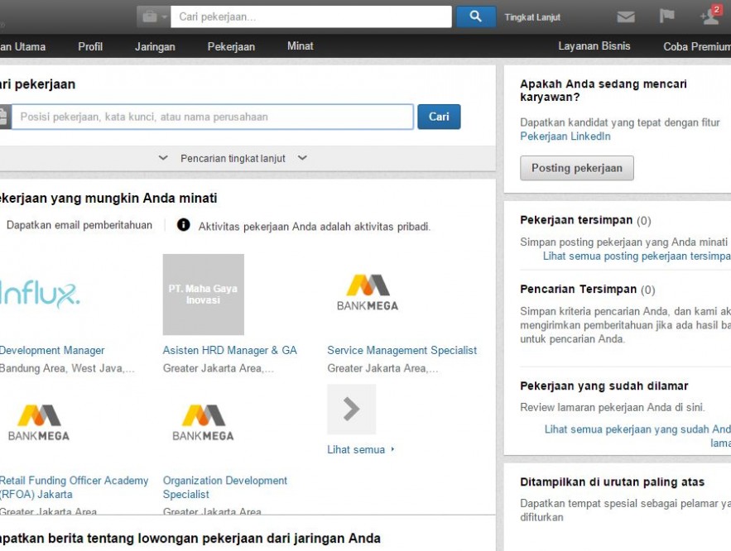731x551 pixels.
Task: Click the Posisi pekerjaan keyword input field
Action: 213,117
